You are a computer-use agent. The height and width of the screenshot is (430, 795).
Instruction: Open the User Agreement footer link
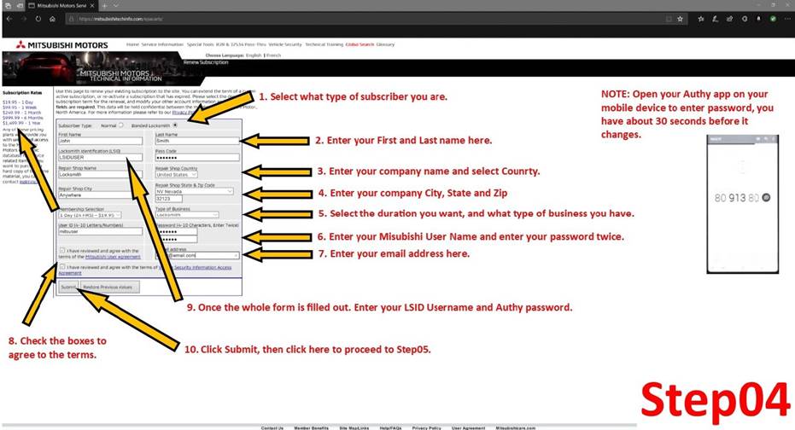point(469,427)
